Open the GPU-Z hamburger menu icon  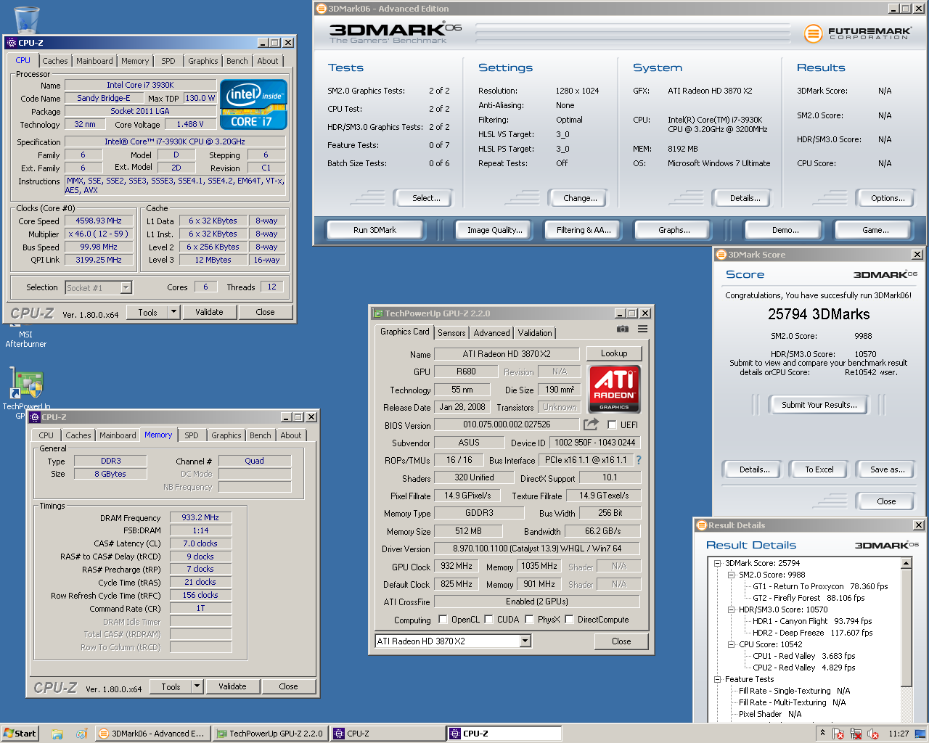(642, 329)
